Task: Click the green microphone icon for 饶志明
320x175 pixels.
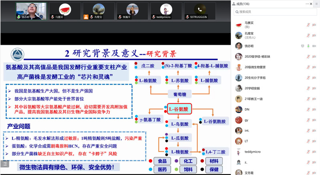Action: [x=309, y=46]
